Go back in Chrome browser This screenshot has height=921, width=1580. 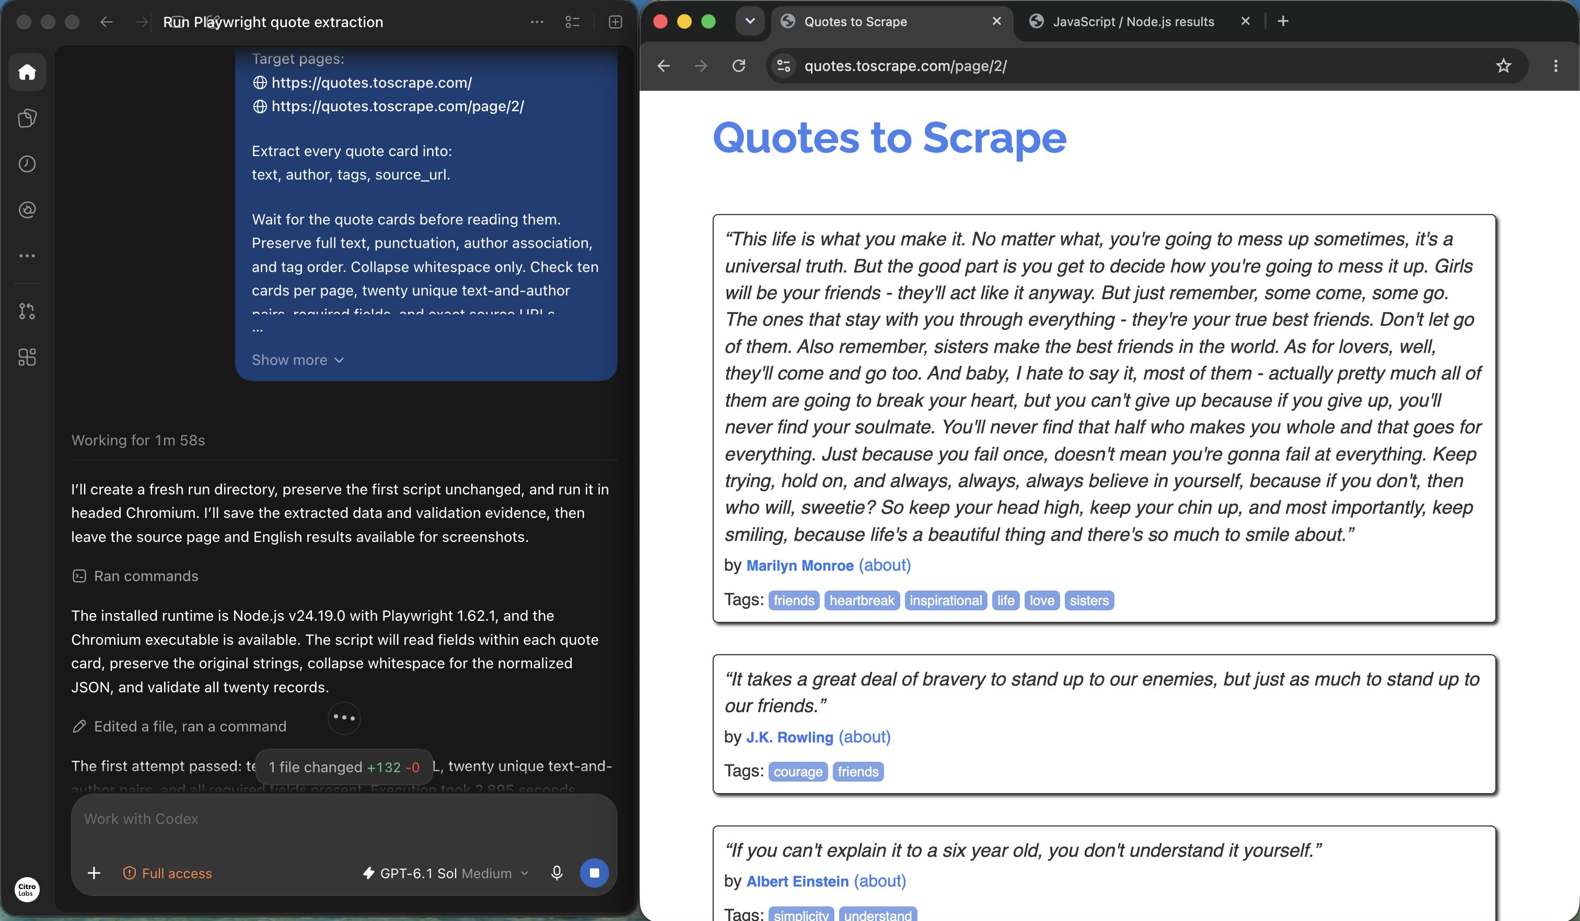point(664,66)
